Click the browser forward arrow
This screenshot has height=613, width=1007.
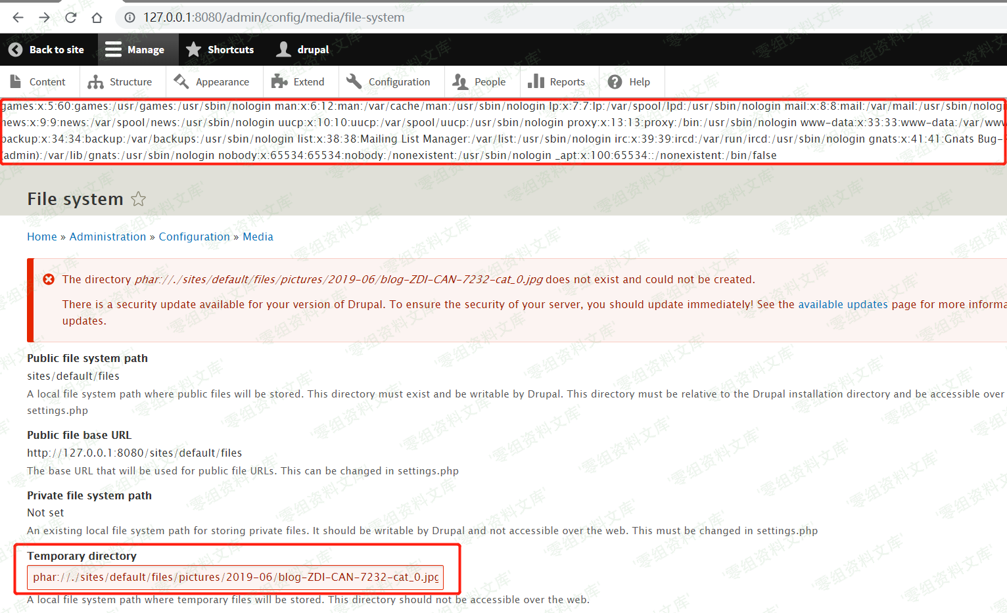tap(44, 18)
